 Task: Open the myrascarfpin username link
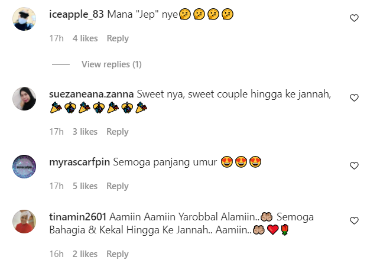[79, 162]
